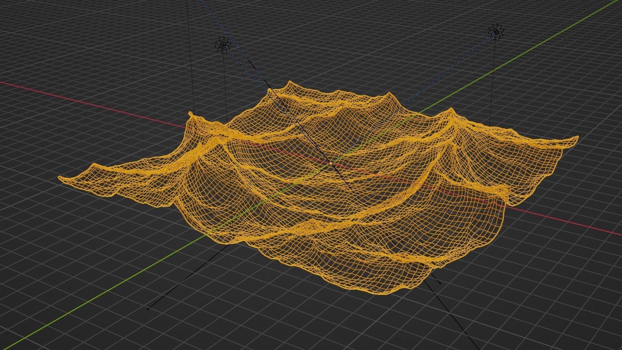Select the orange wireframe mesh
Viewport: 622px width, 350px height.
pos(317,188)
